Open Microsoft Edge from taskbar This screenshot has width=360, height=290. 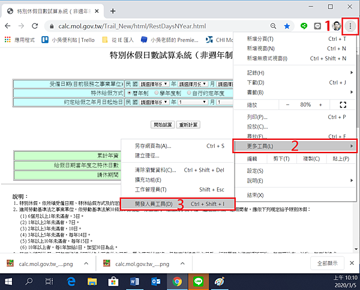tap(71, 282)
